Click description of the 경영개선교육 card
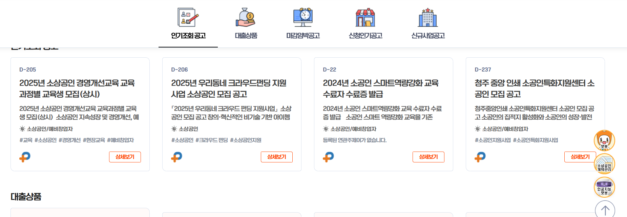Screen dimensions: 627x217 click(79, 113)
